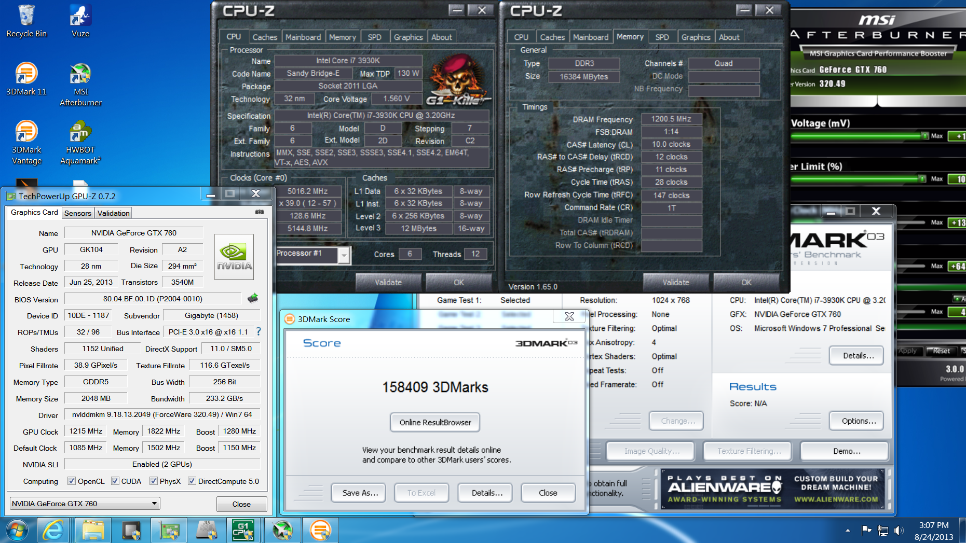Screen dimensions: 966x543
Task: Launch 3DMark 11 desktop shortcut
Action: [x=26, y=79]
